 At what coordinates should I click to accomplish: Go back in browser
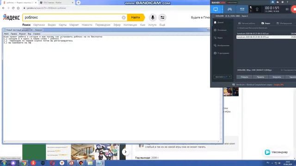3,8
